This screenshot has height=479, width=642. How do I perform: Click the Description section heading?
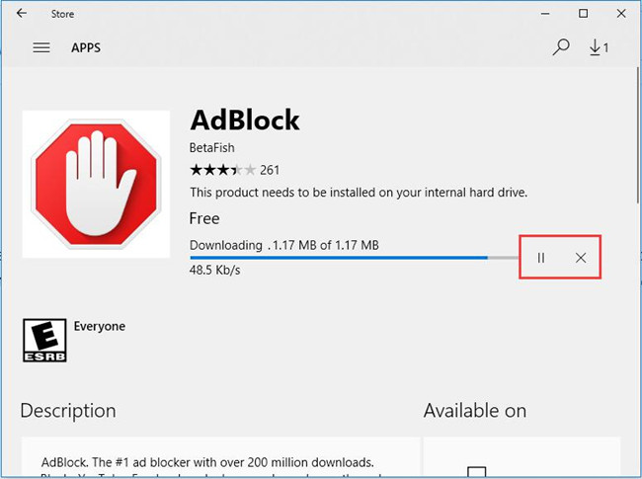(x=68, y=411)
